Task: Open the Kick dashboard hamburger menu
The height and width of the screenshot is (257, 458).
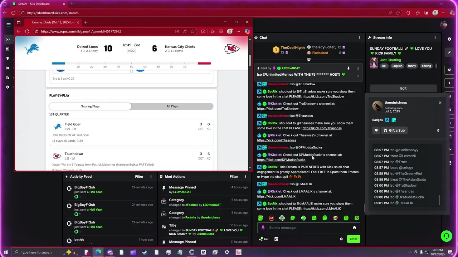Action: pos(9,25)
